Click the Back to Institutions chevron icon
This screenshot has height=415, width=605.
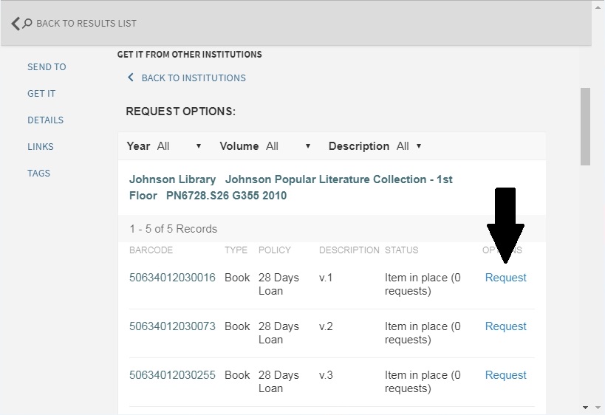tap(131, 78)
